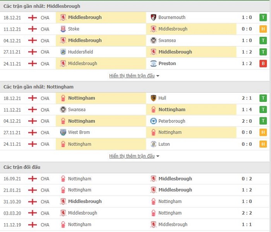271x232 pixels.
Task: Expand more Middlesbrough matches with Hiển thị thêm trận đấu
Action: (x=132, y=76)
